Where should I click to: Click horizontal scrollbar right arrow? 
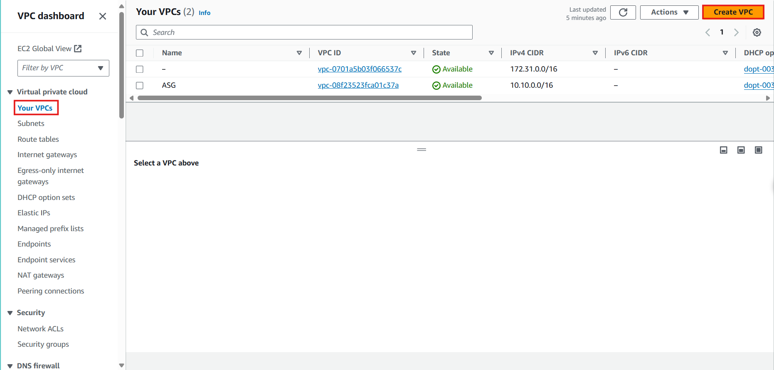(x=768, y=98)
